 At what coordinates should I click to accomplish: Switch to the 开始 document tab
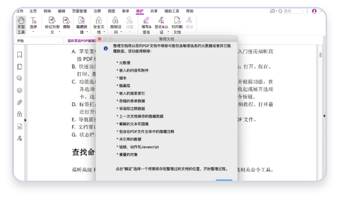39,41
